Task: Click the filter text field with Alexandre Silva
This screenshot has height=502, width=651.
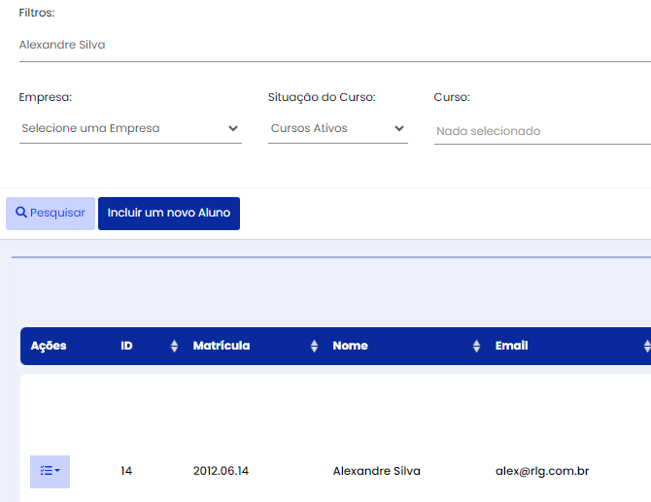Action: coord(334,46)
